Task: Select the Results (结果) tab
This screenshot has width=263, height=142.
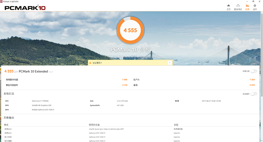Action: [x=247, y=7]
